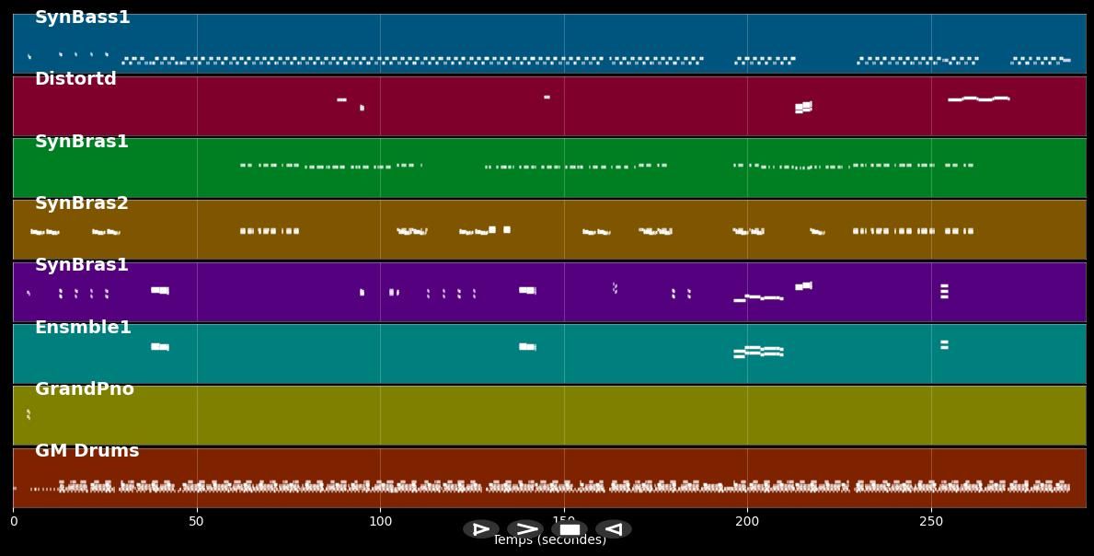Click the white rectangle stop button
Viewport: 1094px width, 556px height.
(x=570, y=528)
